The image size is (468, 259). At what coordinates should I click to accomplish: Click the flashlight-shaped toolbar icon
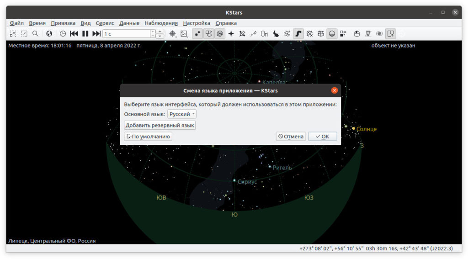[368, 34]
